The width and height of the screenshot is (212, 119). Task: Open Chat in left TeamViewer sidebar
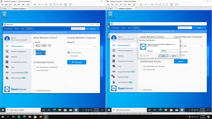tap(13, 67)
